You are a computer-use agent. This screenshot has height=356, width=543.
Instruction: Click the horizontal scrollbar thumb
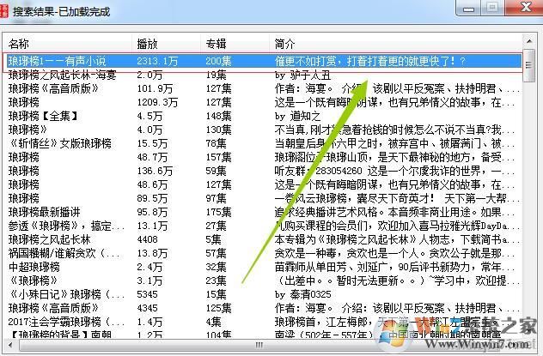pyautogui.click(x=259, y=345)
